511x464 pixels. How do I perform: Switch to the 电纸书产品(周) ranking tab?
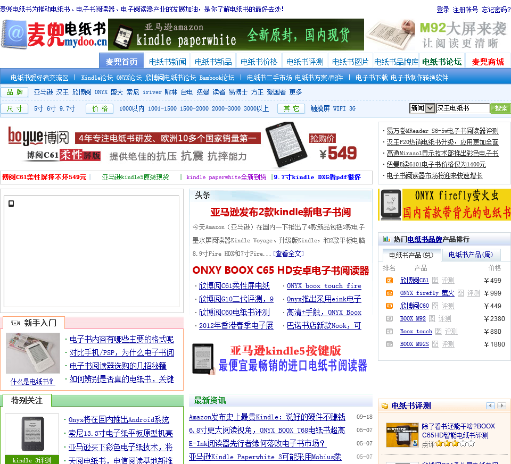point(471,255)
